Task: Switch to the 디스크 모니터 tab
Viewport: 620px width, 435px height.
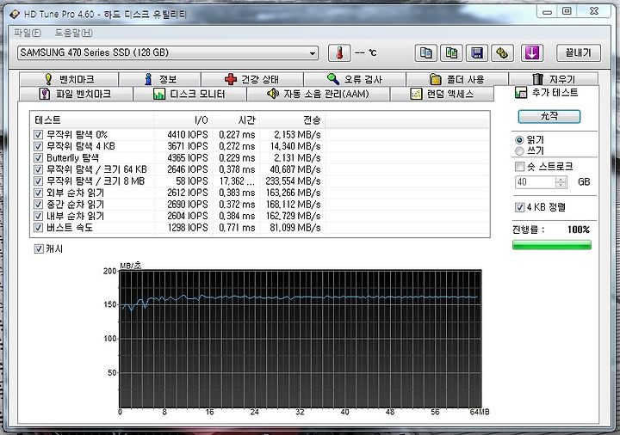Action: [189, 94]
